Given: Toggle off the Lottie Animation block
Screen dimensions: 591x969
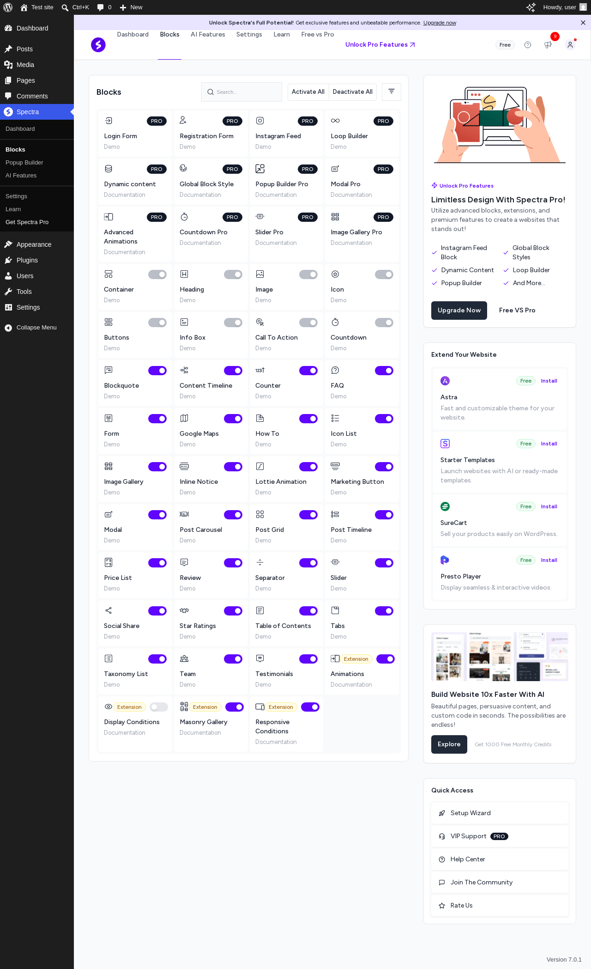Looking at the screenshot, I should 308,467.
